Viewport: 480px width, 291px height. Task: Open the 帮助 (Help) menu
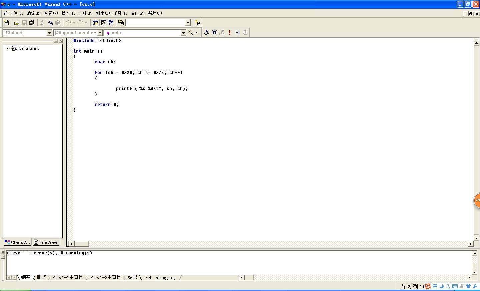(155, 13)
